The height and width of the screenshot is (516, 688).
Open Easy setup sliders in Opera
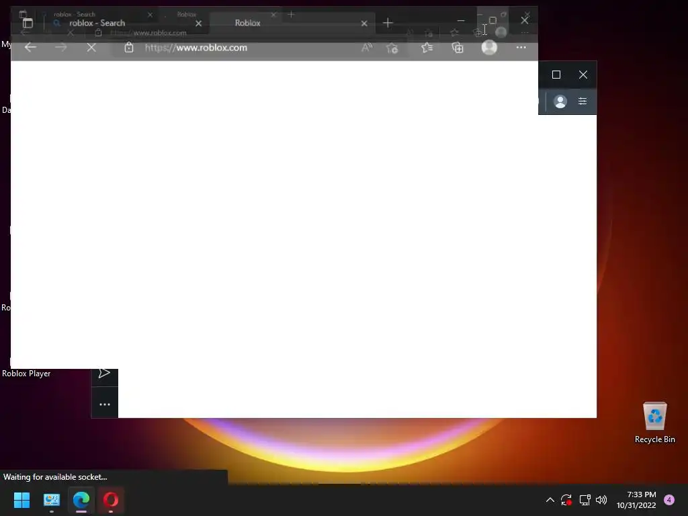(583, 101)
